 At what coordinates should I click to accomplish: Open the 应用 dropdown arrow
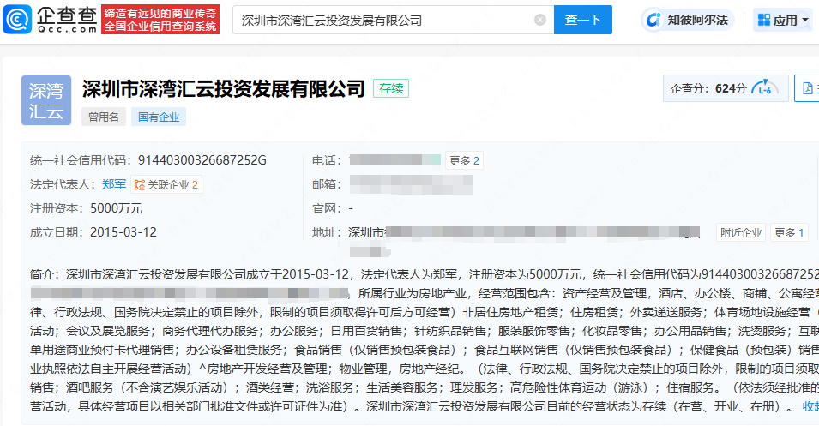805,20
